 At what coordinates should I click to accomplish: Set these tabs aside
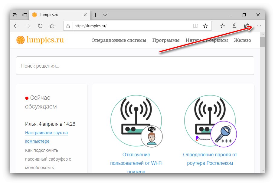pyautogui.click(x=25, y=15)
